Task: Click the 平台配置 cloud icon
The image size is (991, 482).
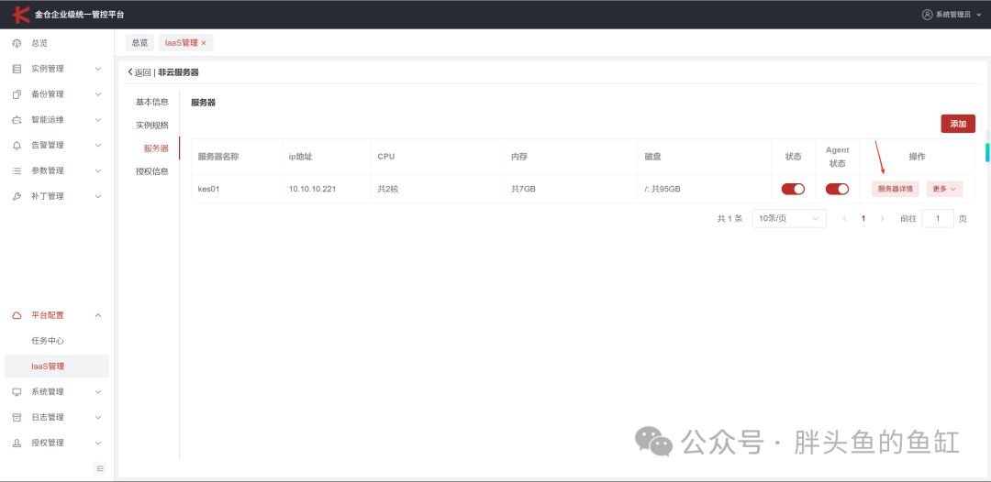Action: click(17, 315)
